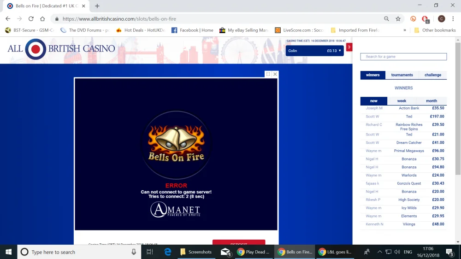Click Primal Megaways game name
The height and width of the screenshot is (259, 461).
coord(409,151)
